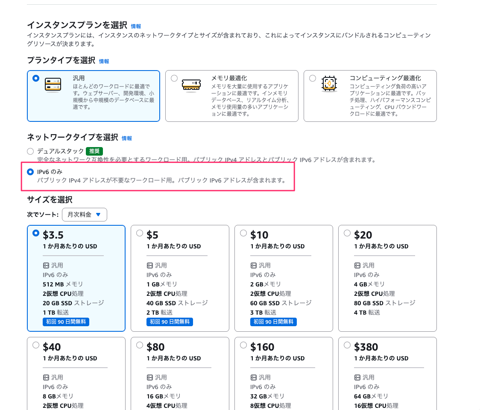Viewport: 480px width, 410px height.
Task: Click the 汎用 icon in $160 card
Action: [254, 378]
